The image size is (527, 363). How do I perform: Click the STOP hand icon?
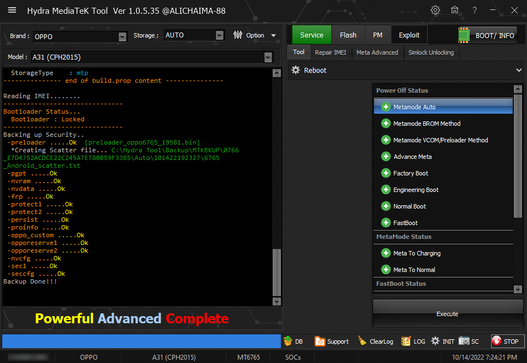point(497,341)
